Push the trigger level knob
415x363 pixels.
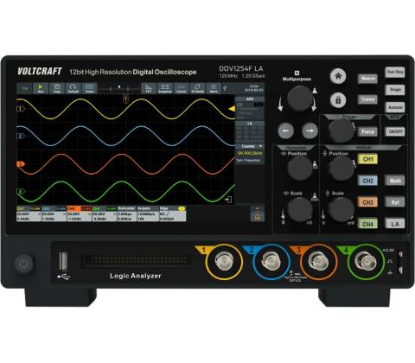coord(342,131)
